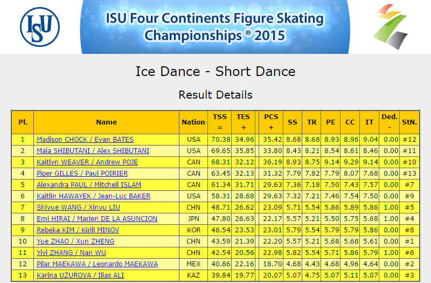
Task: Open Shiyue WANG / Xinyu LIU link
Action: (x=78, y=207)
